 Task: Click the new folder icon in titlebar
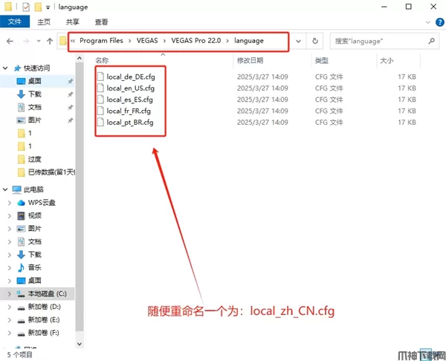coord(38,7)
